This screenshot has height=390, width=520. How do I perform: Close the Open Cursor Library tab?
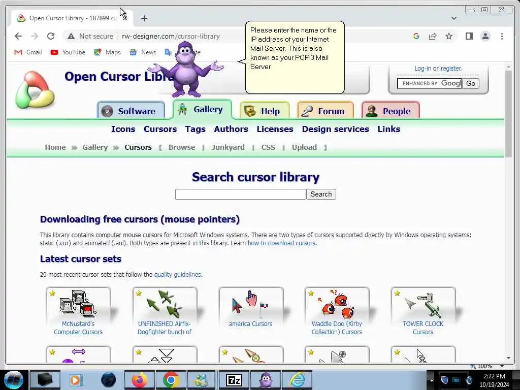(125, 18)
